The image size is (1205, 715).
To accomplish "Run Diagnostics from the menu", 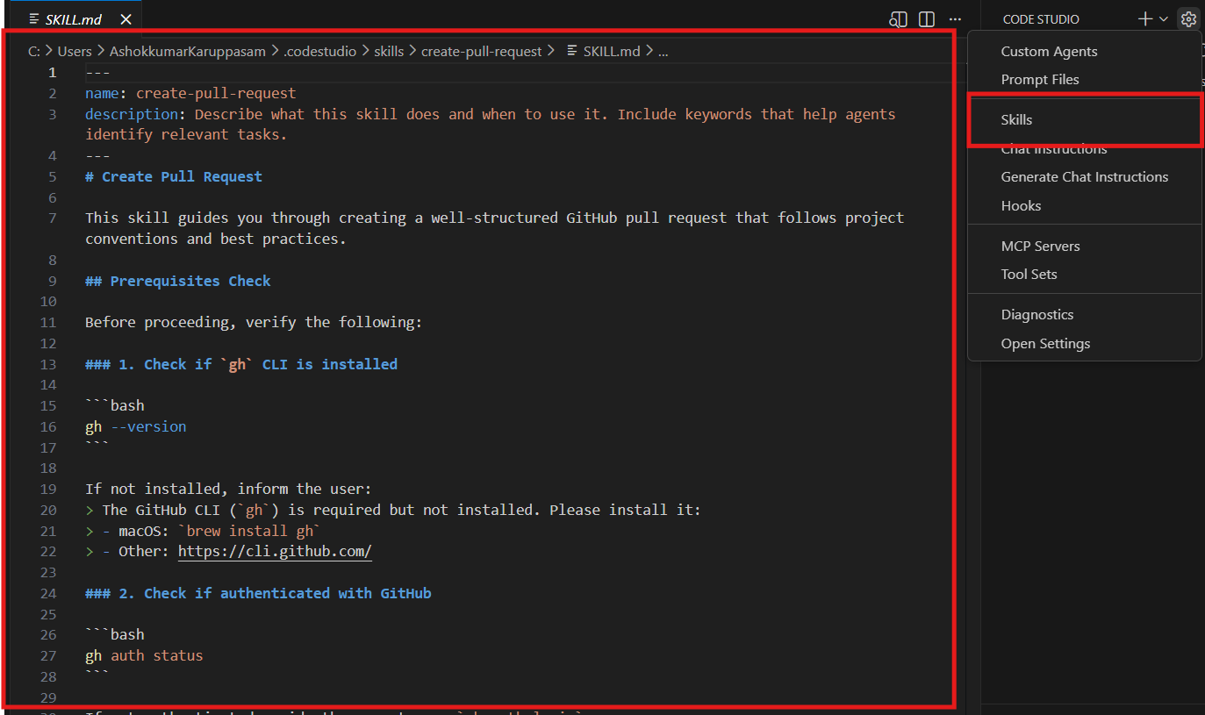I will [x=1036, y=314].
